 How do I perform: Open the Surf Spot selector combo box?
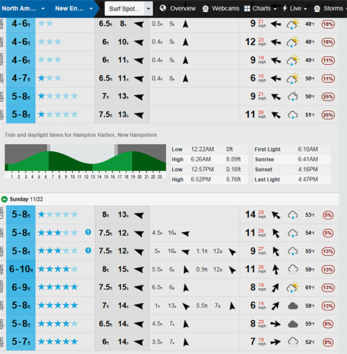click(x=128, y=9)
